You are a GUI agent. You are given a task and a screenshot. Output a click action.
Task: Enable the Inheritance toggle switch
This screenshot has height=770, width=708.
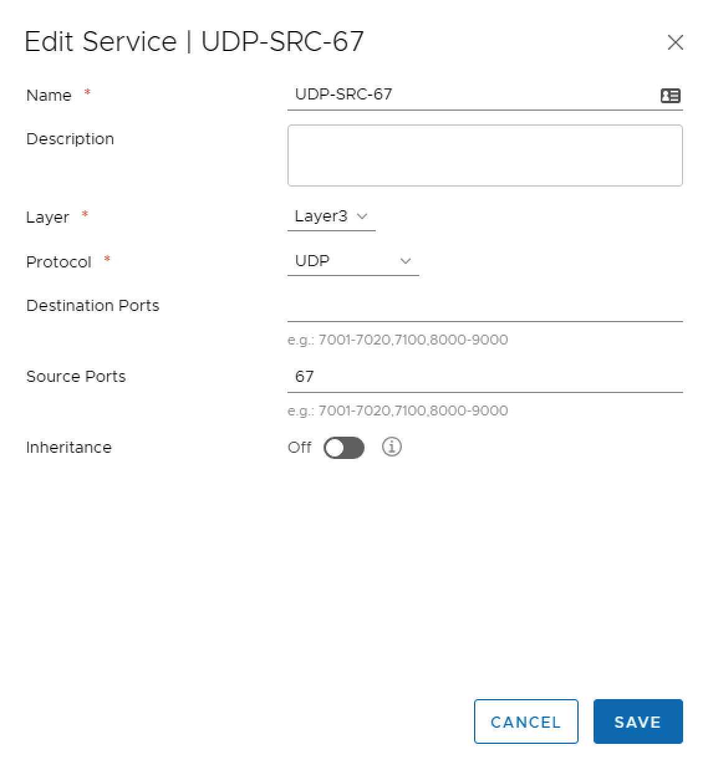point(344,448)
